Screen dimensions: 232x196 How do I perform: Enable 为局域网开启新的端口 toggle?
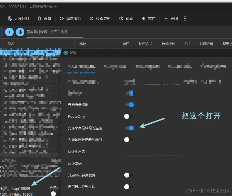point(129,140)
